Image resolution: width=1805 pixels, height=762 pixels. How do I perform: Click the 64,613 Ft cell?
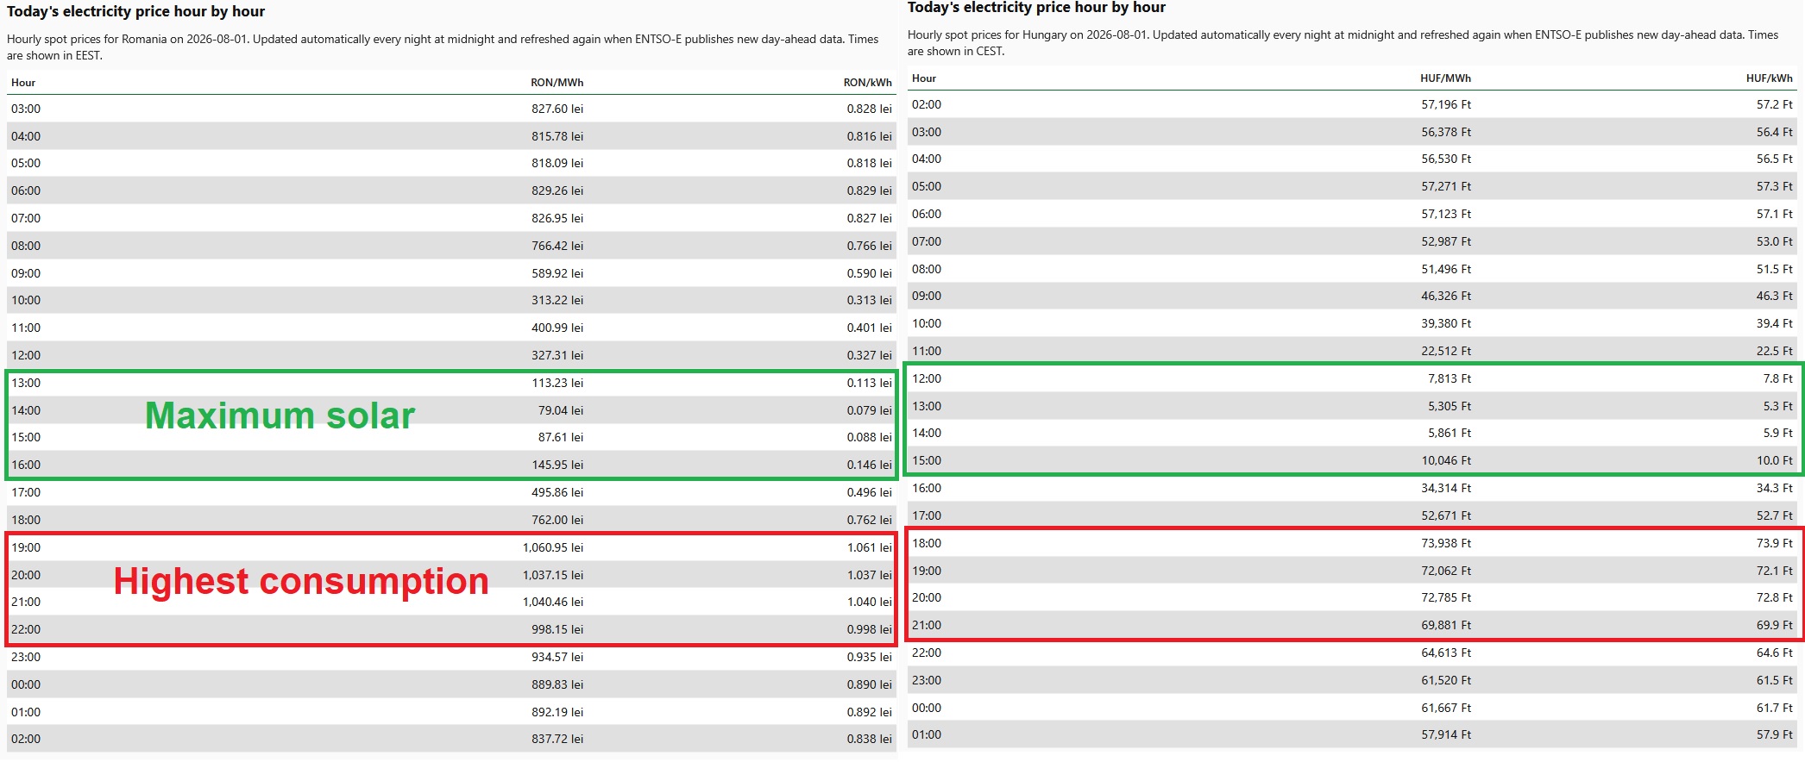(x=1446, y=653)
